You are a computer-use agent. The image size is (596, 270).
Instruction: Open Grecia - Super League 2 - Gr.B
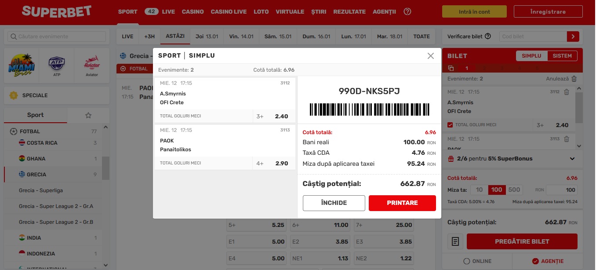tap(53, 222)
